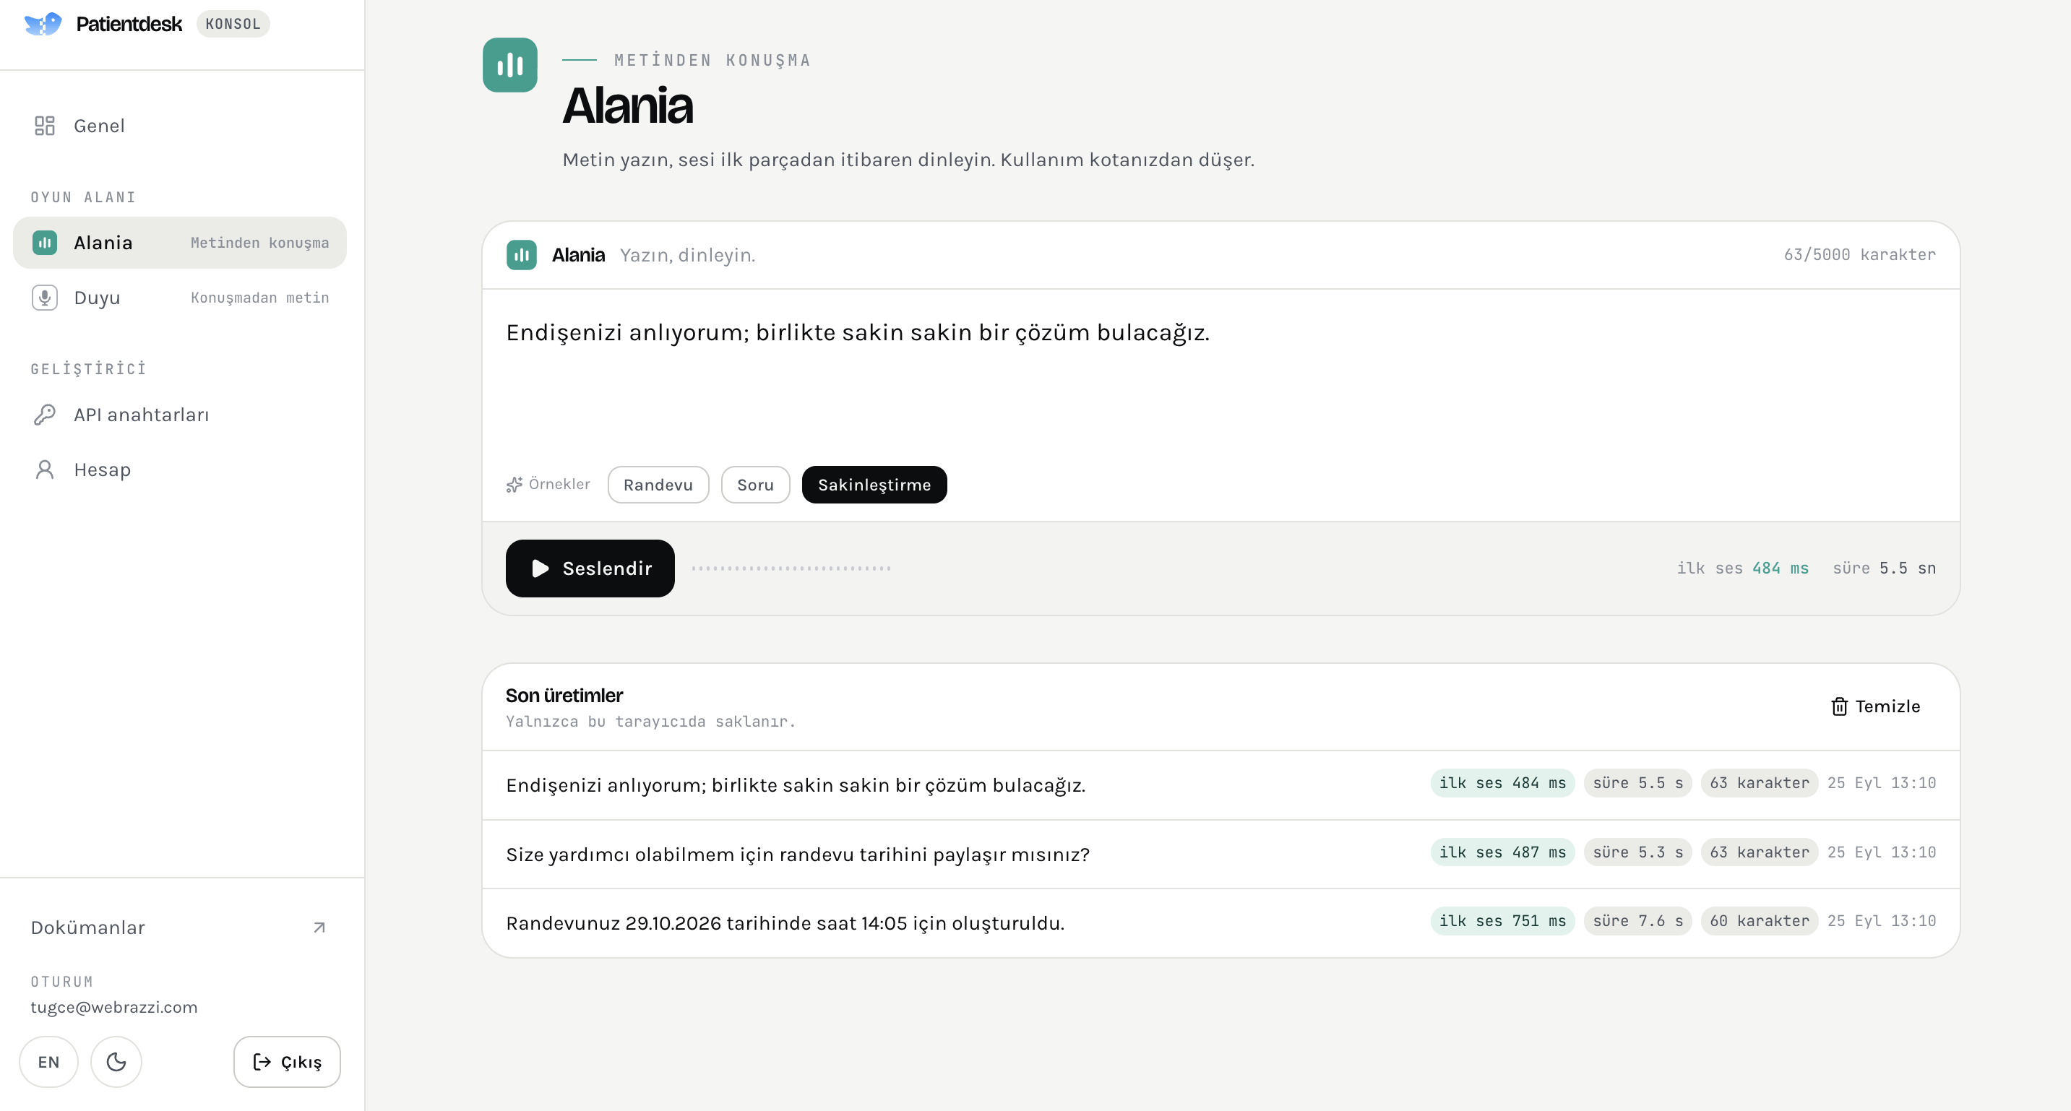Select the Duyu microphone icon
2071x1111 pixels.
click(x=44, y=298)
